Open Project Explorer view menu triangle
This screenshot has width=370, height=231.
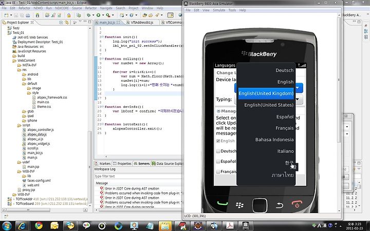pyautogui.click(x=80, y=22)
